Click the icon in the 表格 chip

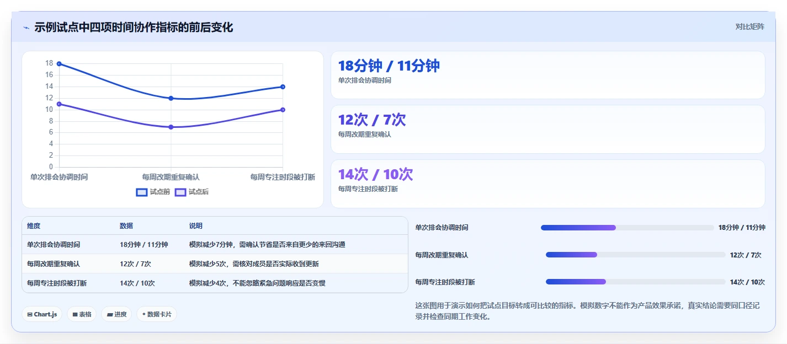click(75, 314)
